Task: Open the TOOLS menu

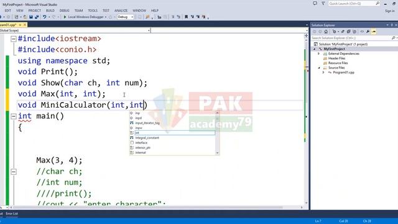Action: coord(93,11)
